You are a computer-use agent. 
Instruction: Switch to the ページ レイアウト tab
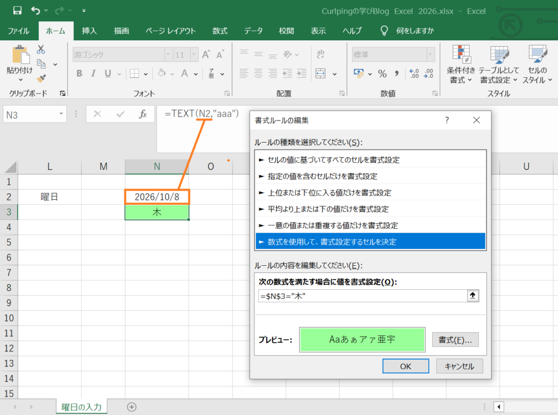pyautogui.click(x=171, y=31)
